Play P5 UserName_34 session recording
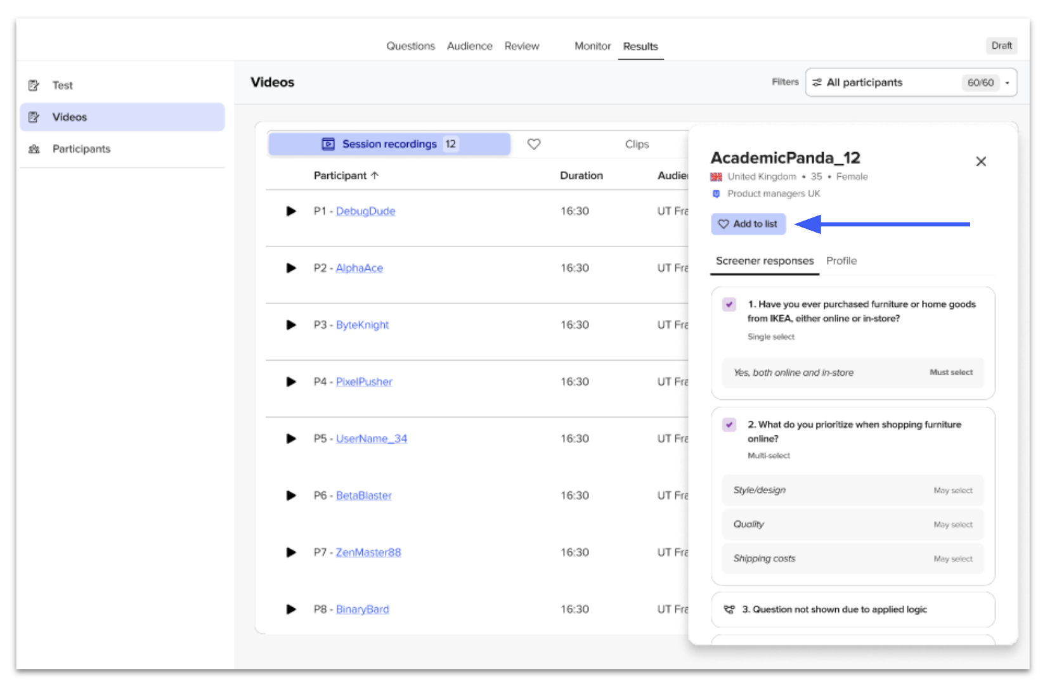 click(x=291, y=439)
